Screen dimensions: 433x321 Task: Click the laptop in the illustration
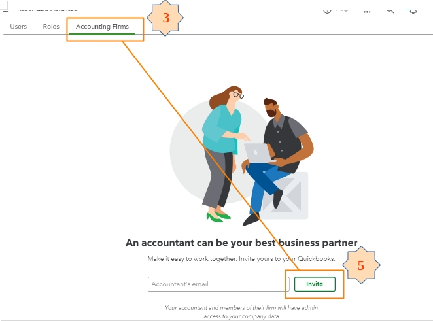[259, 152]
